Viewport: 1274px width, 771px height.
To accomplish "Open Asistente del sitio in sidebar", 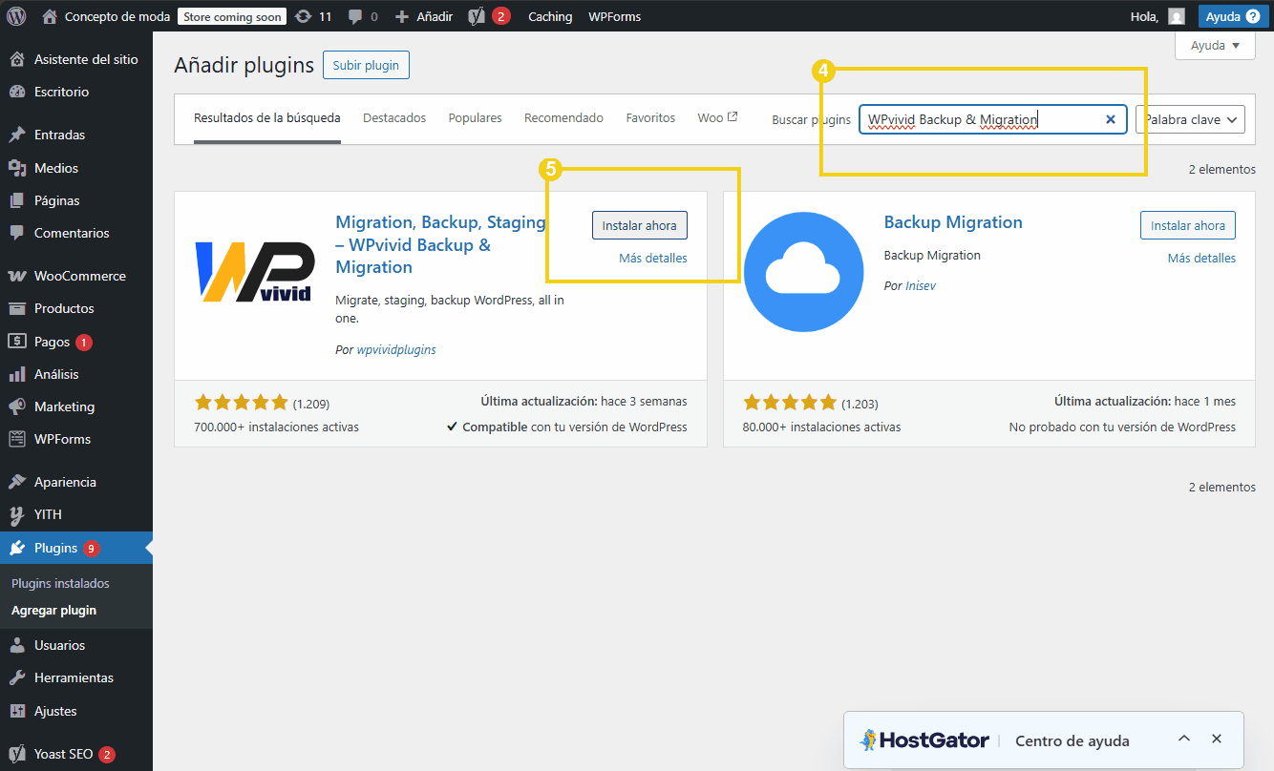I will [76, 59].
